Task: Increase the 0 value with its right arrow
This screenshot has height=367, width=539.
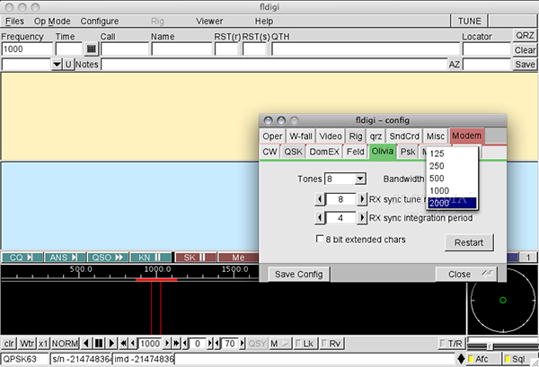Action: click(x=209, y=343)
